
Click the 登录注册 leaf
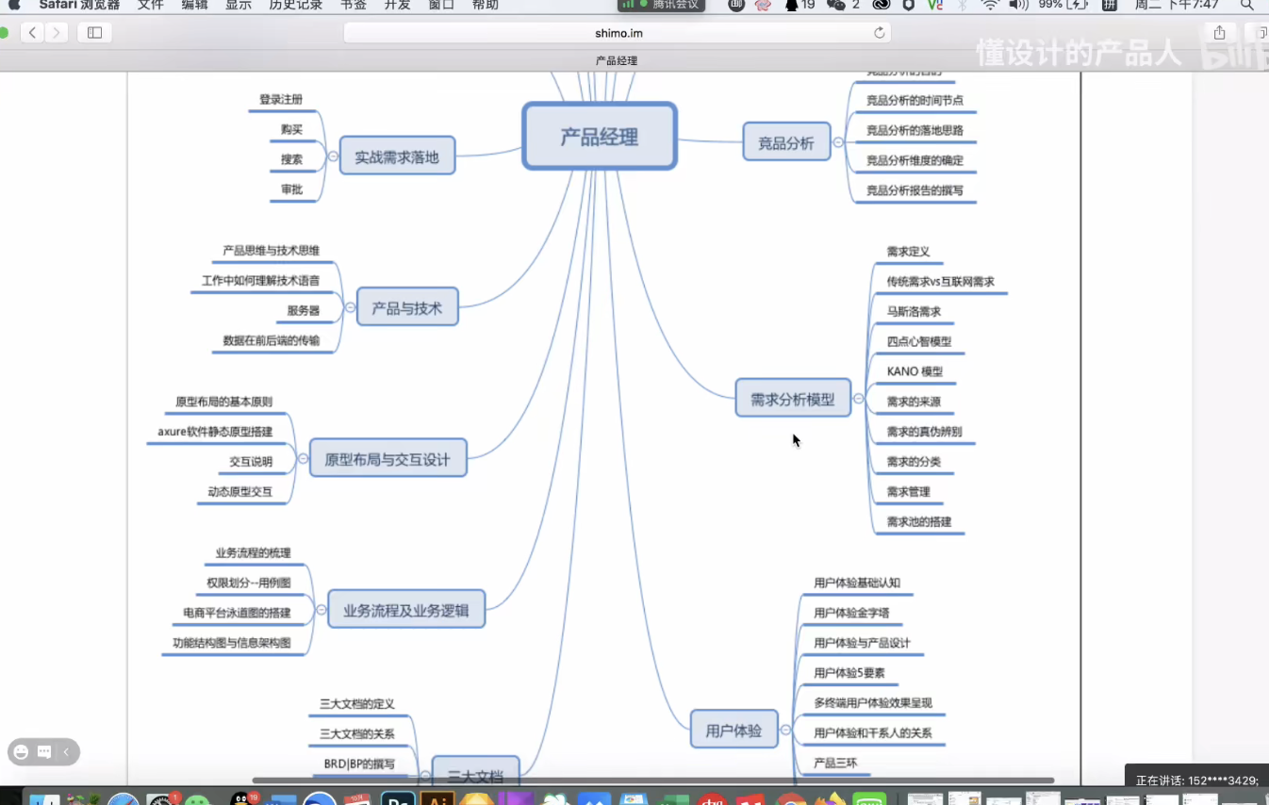coord(281,99)
